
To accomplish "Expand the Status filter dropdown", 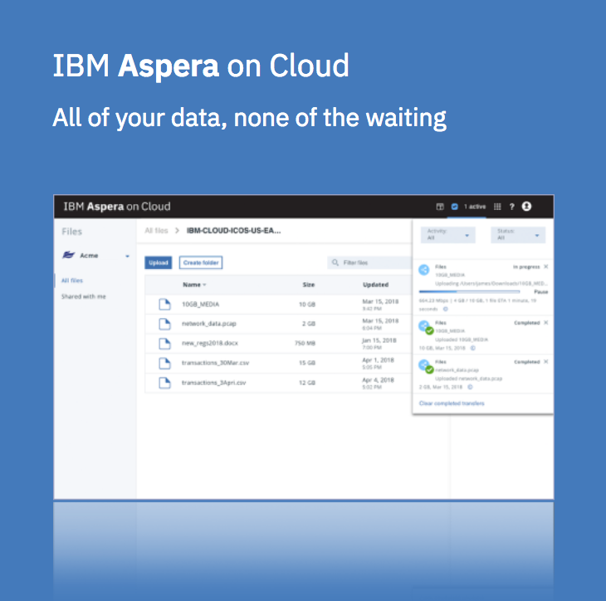I will [516, 235].
